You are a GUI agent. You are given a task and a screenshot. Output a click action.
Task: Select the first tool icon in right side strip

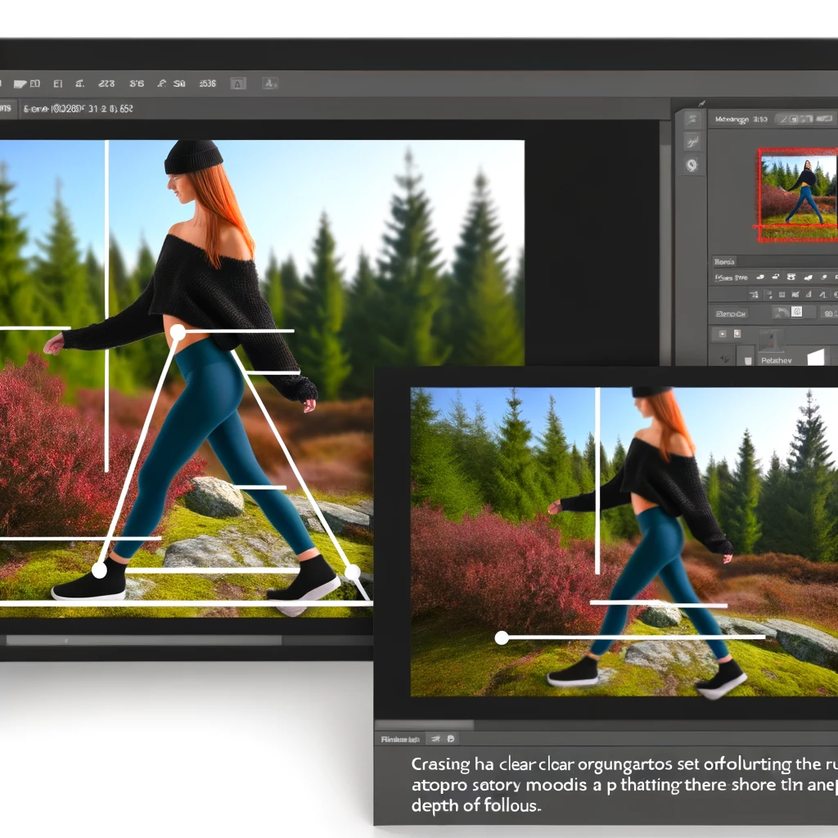[x=692, y=119]
